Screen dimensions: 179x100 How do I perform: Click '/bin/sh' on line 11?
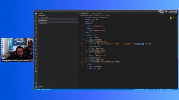102,42
